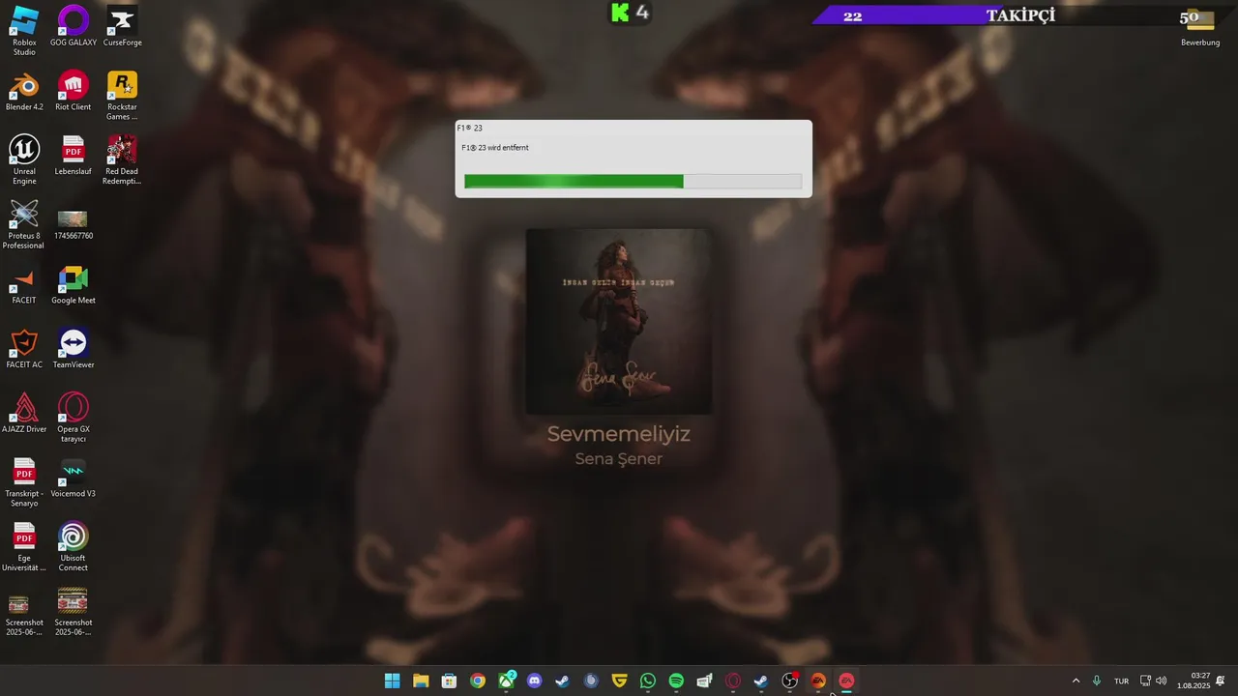Click the F1® 23 dialog title
The image size is (1238, 696).
[x=469, y=128]
